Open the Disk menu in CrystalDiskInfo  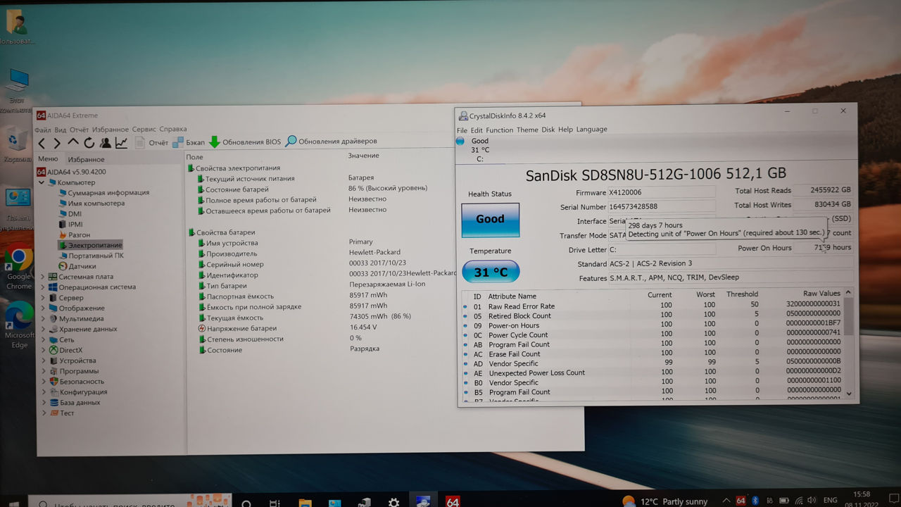[548, 130]
